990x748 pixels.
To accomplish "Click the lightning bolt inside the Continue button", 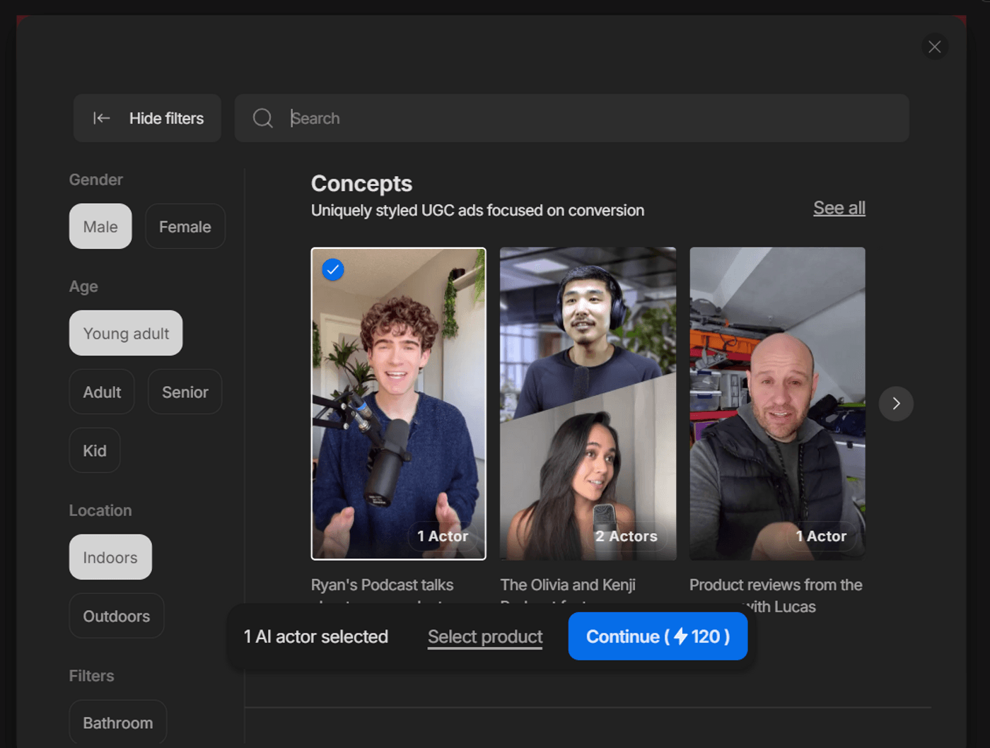I will (x=680, y=636).
